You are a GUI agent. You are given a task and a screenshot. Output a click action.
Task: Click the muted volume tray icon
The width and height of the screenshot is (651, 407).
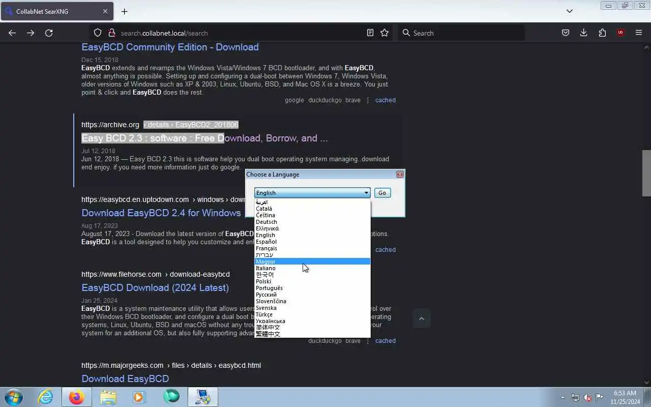[x=587, y=397]
